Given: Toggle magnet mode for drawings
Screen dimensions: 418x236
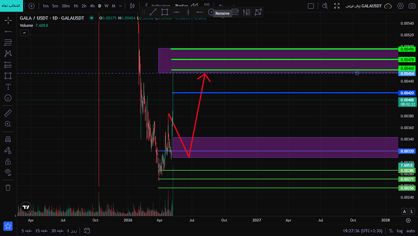Looking at the screenshot, I should coord(8,139).
